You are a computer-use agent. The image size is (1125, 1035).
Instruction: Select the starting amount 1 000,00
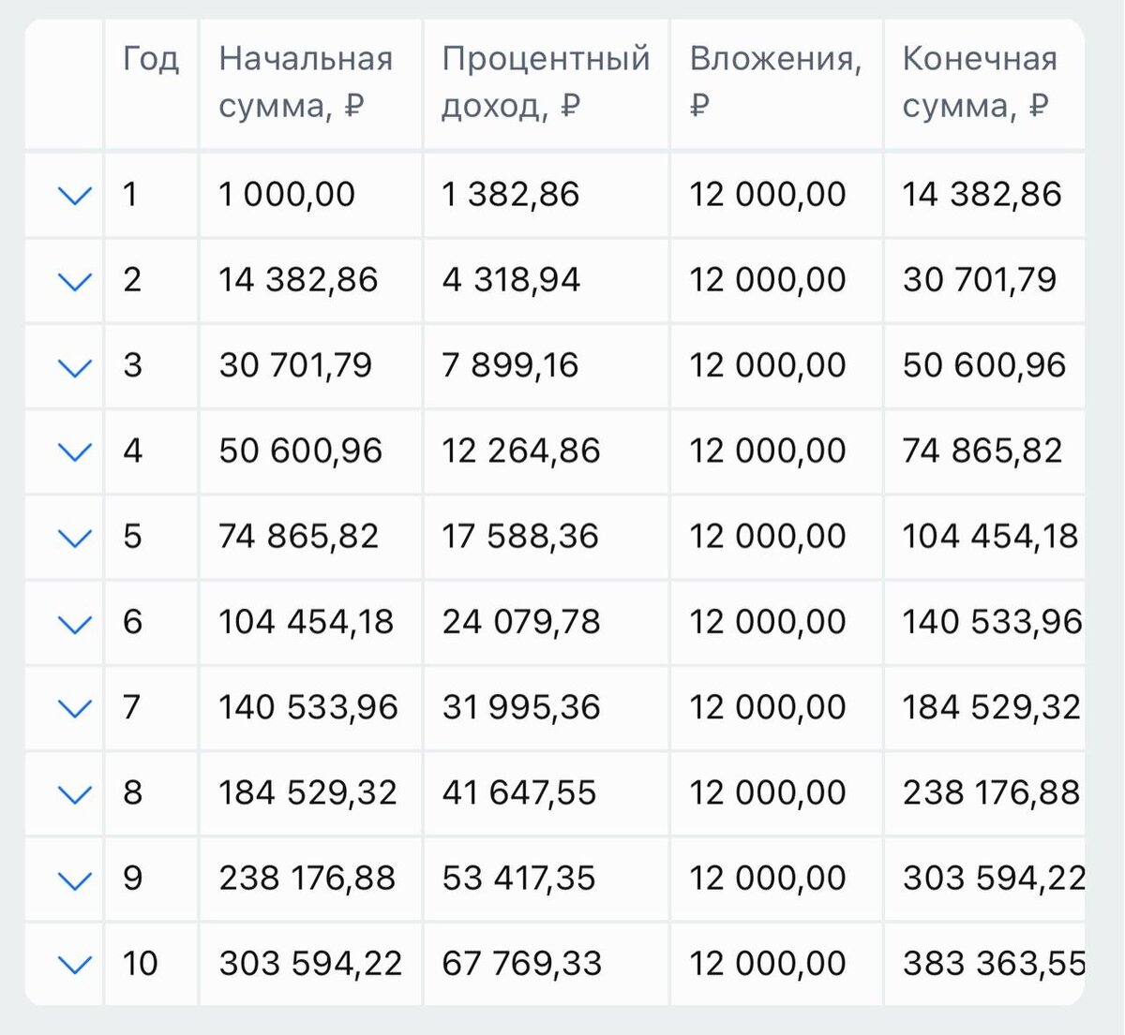[x=285, y=195]
